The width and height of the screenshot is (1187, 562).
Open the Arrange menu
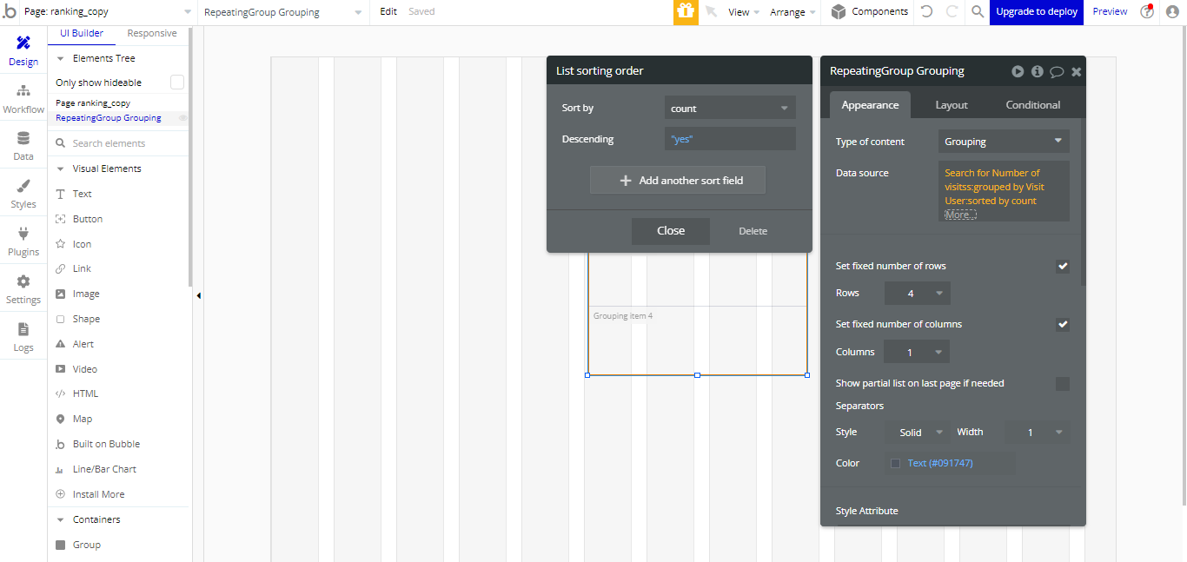[792, 12]
